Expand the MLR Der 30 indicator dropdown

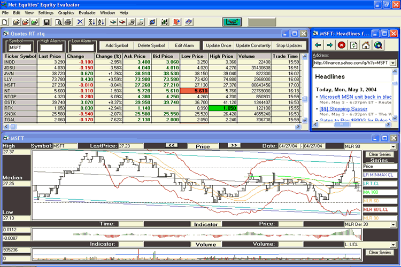(x=393, y=225)
